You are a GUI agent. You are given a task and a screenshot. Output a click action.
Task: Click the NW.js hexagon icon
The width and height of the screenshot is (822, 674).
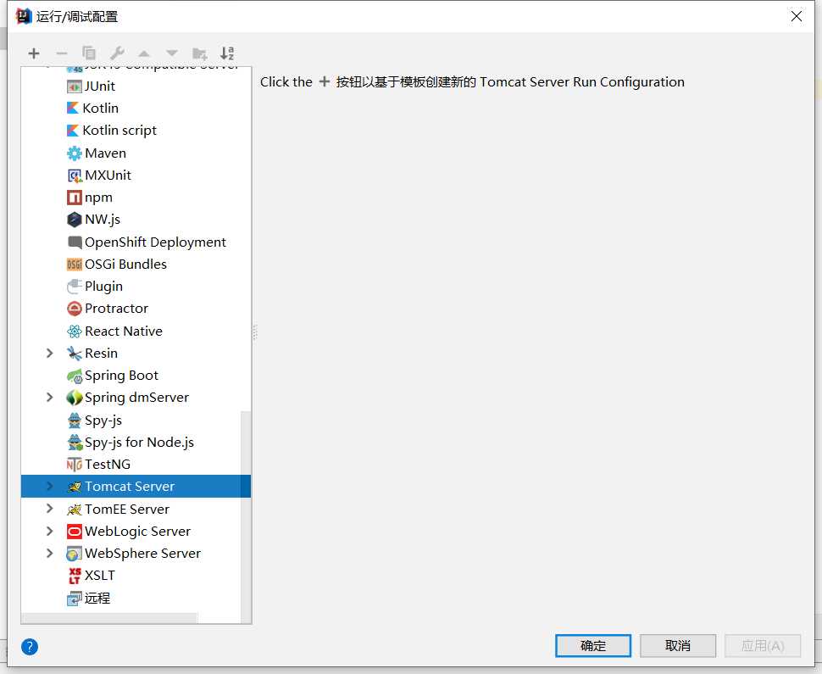75,220
